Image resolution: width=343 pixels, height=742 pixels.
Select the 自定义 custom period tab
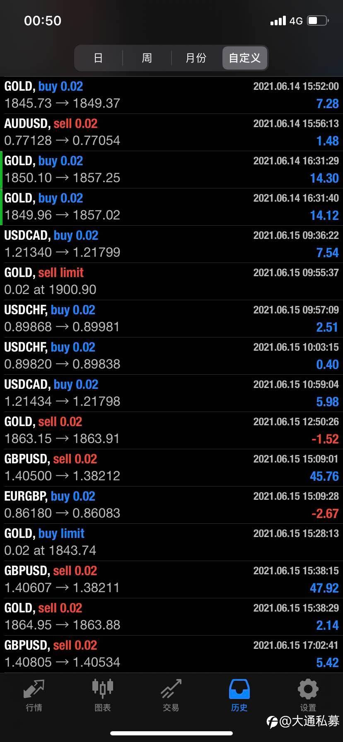tap(245, 58)
